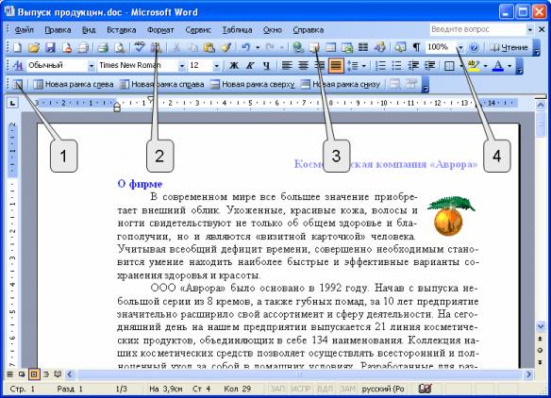Open the Справка menu

(x=309, y=30)
